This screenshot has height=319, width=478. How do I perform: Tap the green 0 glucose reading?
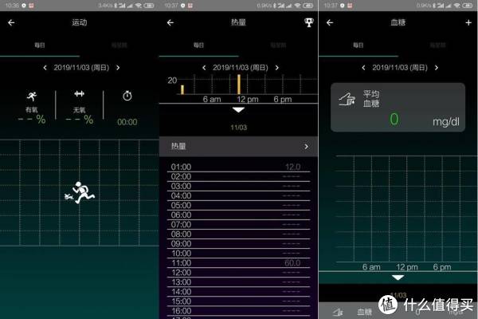click(x=394, y=119)
